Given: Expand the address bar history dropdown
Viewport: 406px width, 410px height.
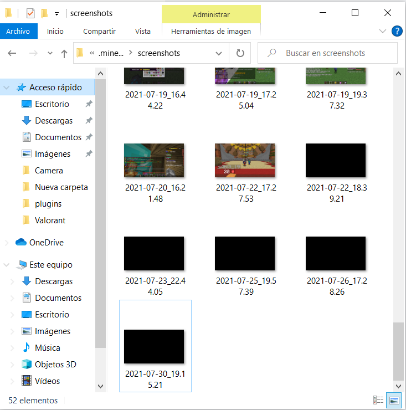Looking at the screenshot, I should [x=219, y=53].
